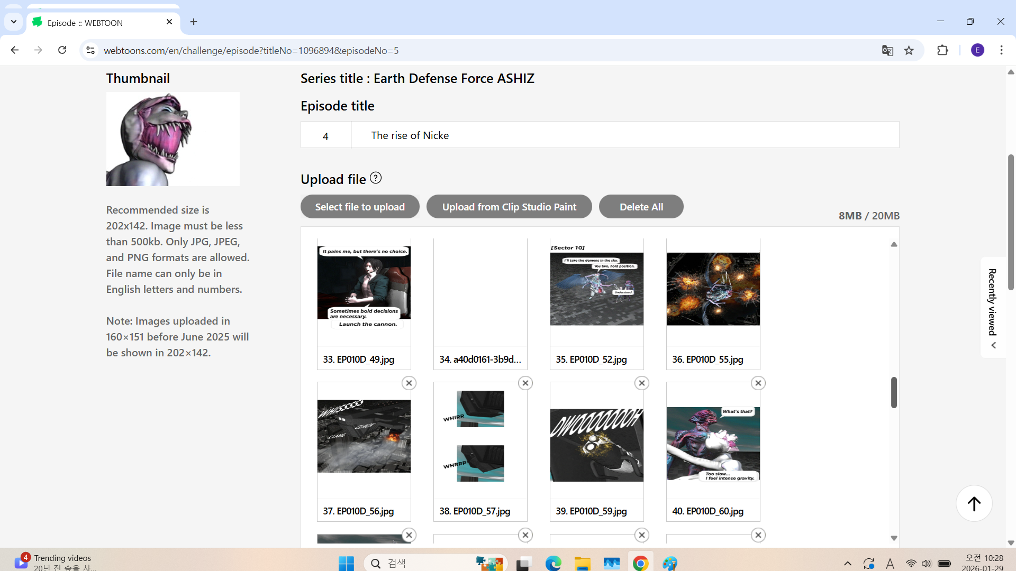Click Select file to upload button

pyautogui.click(x=360, y=207)
